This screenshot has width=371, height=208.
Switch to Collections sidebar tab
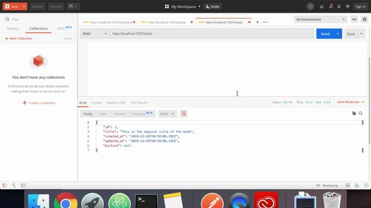pyautogui.click(x=38, y=28)
